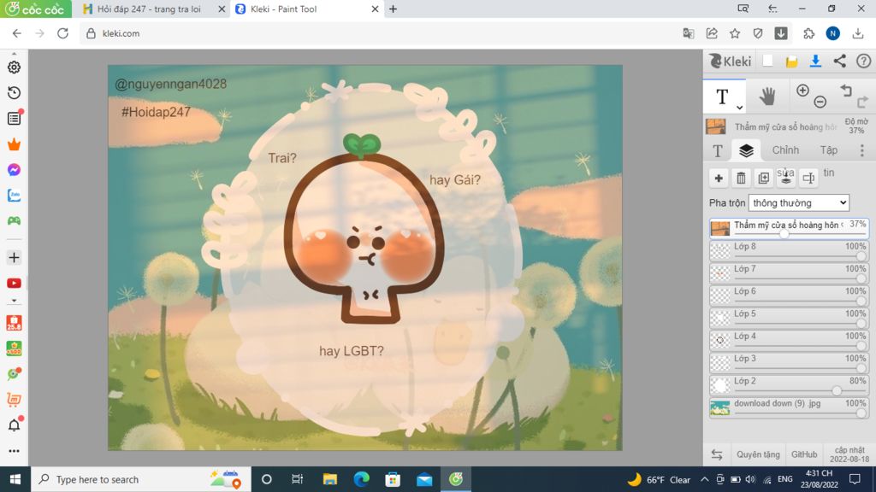Delete the selected layer with trash icon

pyautogui.click(x=741, y=178)
